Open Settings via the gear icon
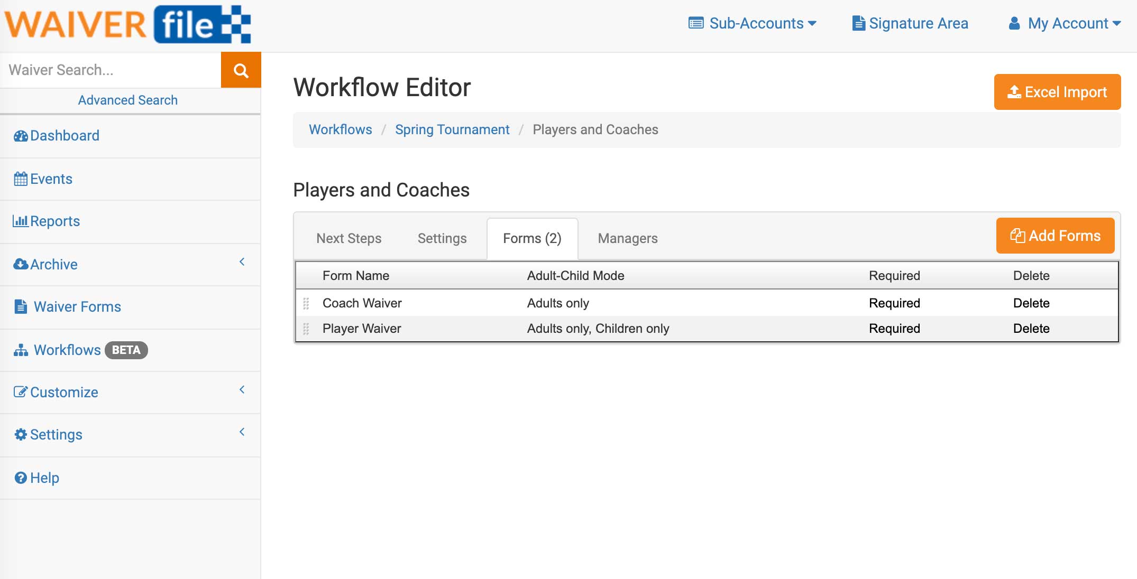This screenshot has height=579, width=1137. point(20,434)
